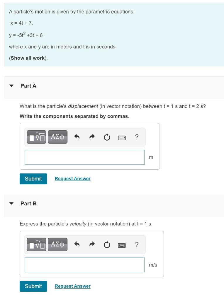Request the answer for Part B
The height and width of the screenshot is (300, 224).
(72, 287)
